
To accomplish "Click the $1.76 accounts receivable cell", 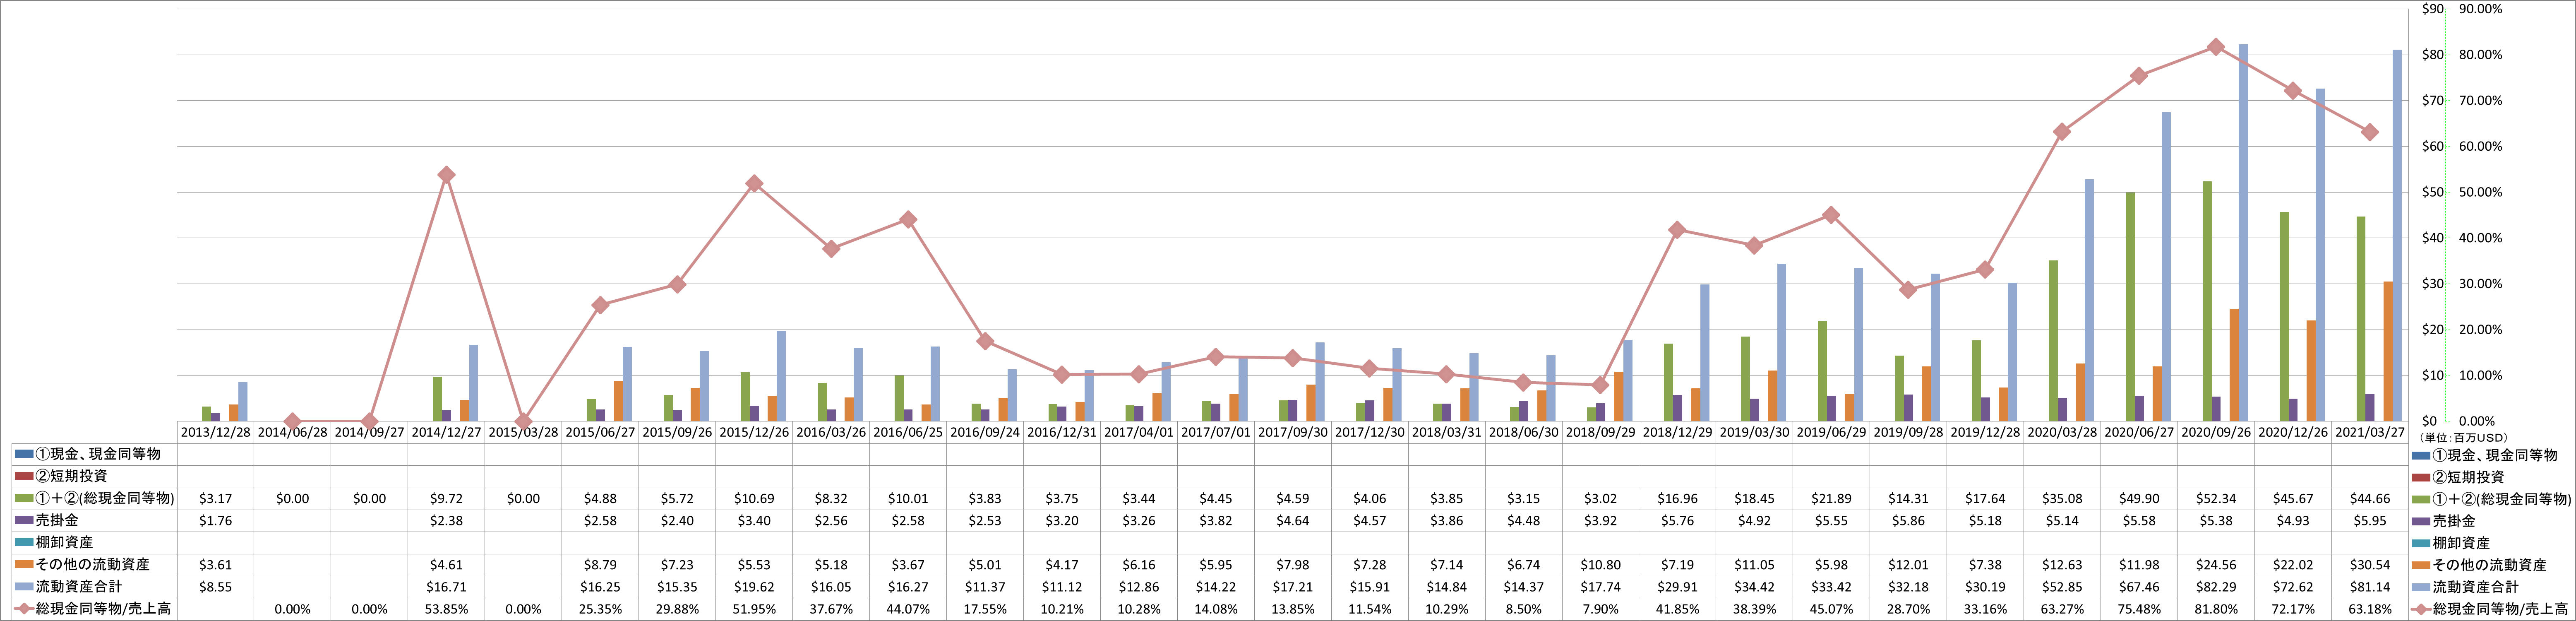I will click(x=215, y=520).
